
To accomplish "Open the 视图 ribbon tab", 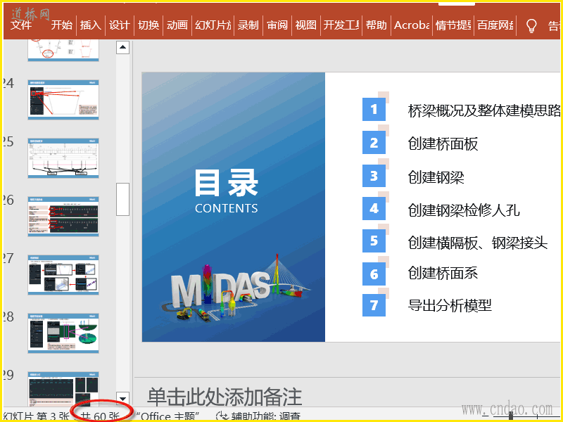I will (305, 25).
